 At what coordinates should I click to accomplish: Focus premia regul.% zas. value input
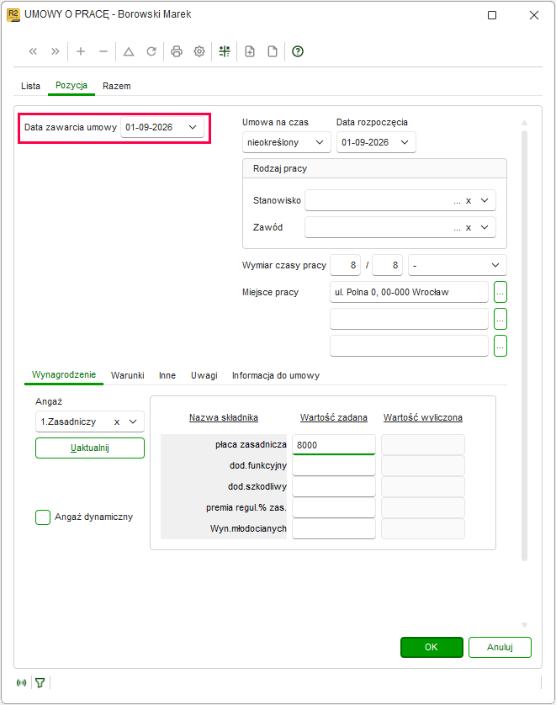point(333,507)
